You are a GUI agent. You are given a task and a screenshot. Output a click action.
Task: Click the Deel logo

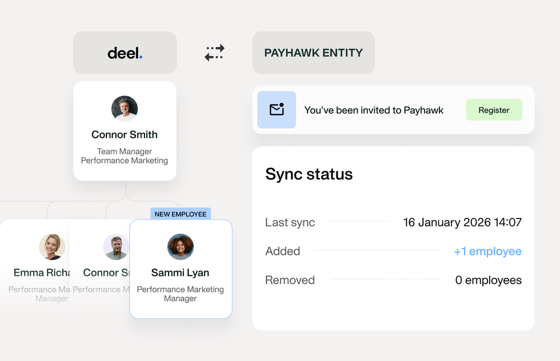[x=125, y=52]
